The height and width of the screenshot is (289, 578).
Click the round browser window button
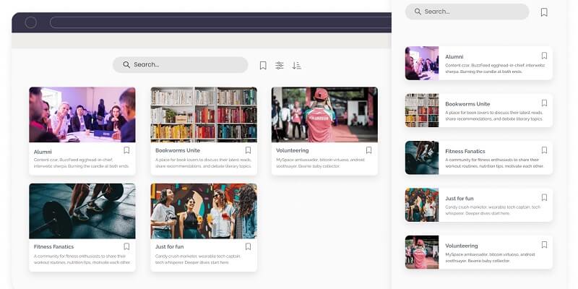coord(30,22)
